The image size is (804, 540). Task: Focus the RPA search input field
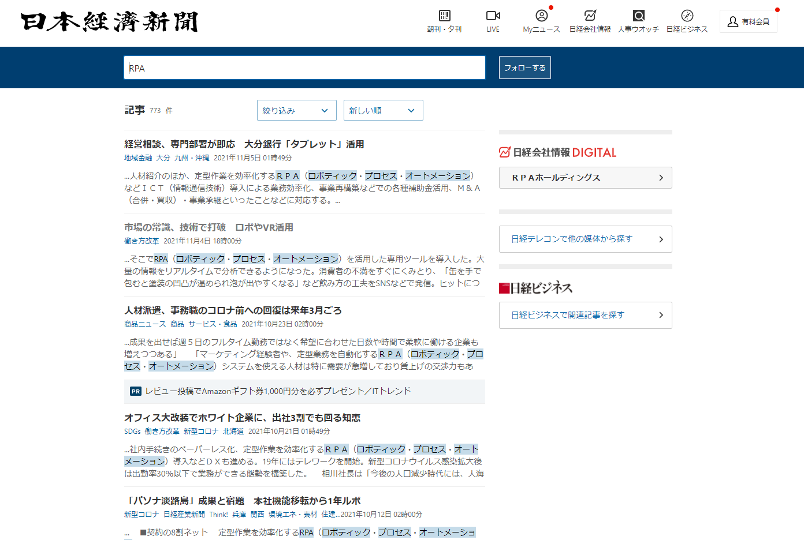tap(305, 67)
